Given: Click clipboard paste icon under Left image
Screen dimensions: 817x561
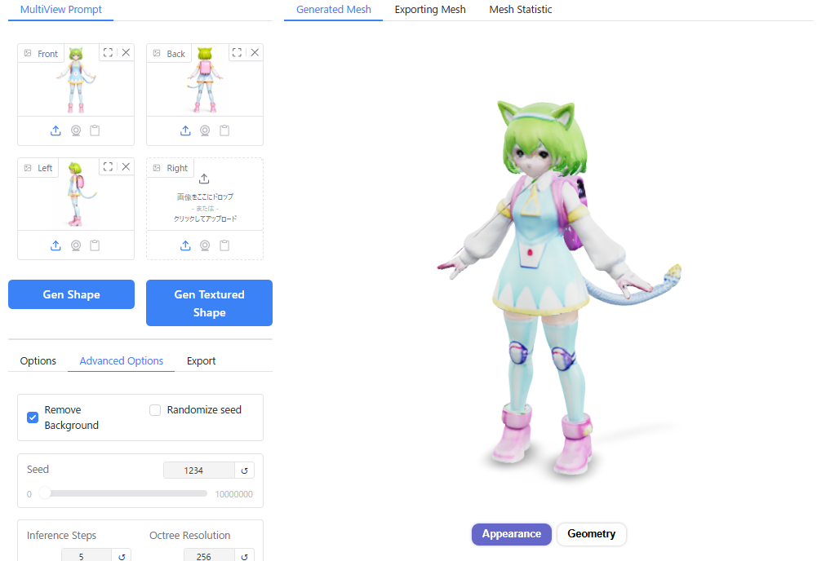Looking at the screenshot, I should 95,245.
